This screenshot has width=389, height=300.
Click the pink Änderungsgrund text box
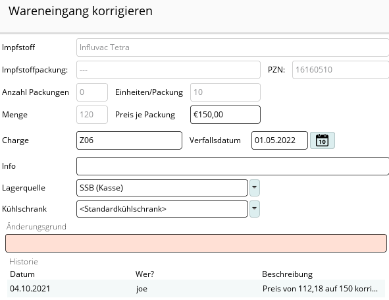(196, 243)
